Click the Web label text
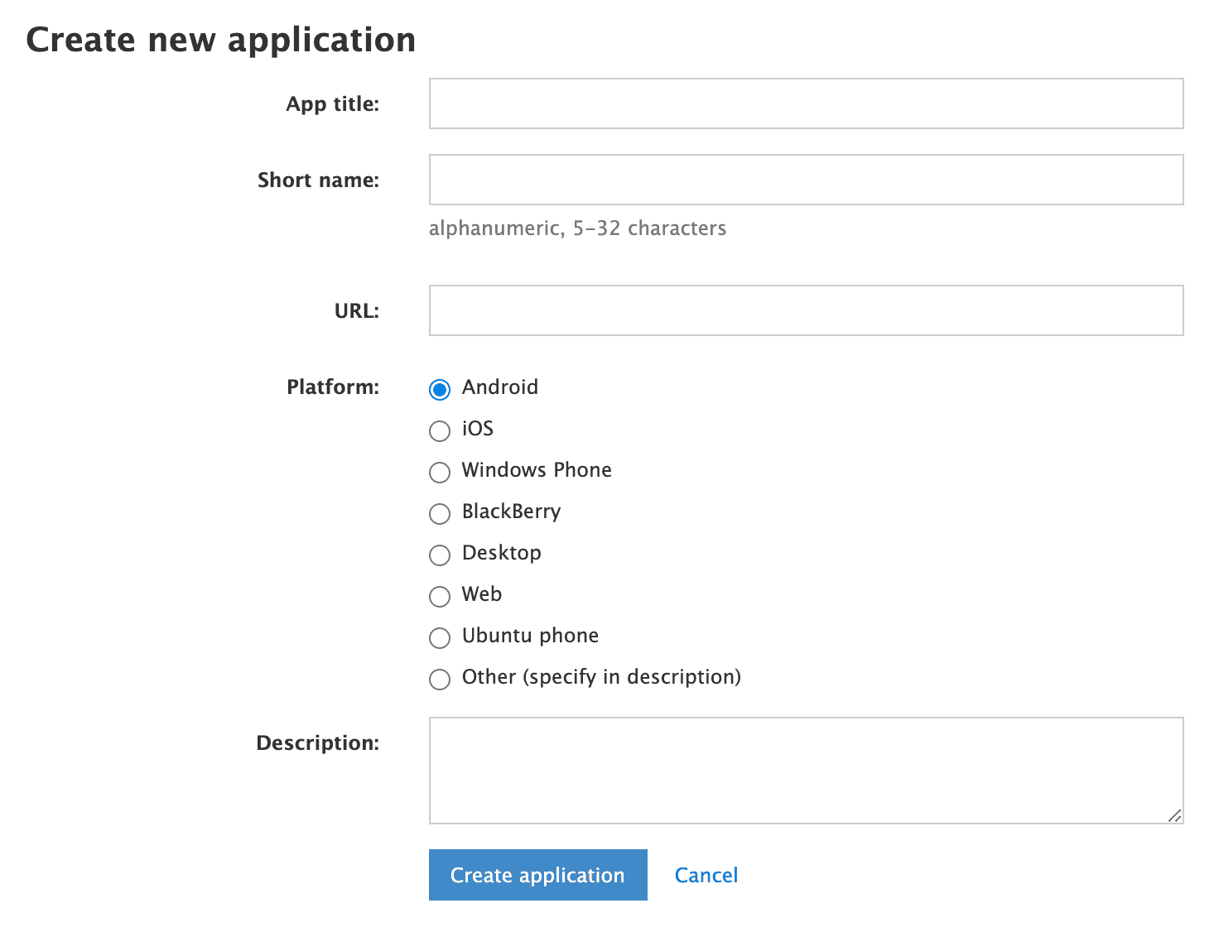1214x932 pixels. [482, 593]
